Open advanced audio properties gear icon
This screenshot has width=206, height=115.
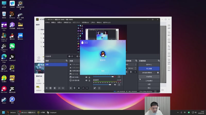tap(95, 88)
